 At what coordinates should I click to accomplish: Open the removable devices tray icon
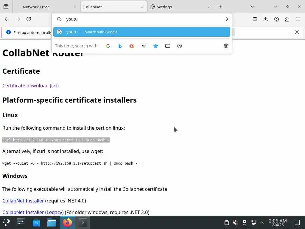click(x=245, y=222)
